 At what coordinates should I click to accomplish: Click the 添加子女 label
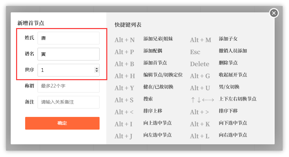228,39
